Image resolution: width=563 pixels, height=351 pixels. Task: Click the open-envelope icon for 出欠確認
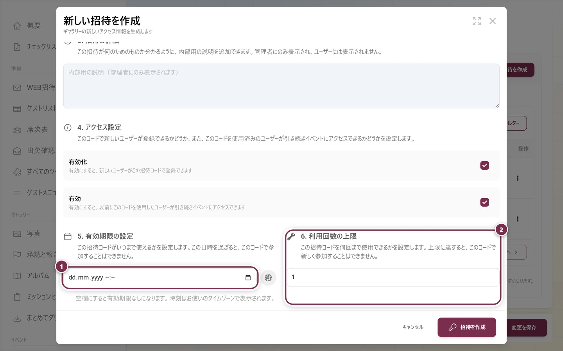[17, 151]
